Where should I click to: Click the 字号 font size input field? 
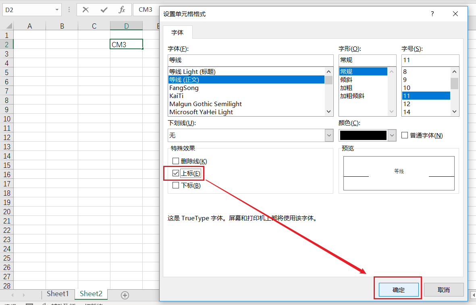coord(430,60)
